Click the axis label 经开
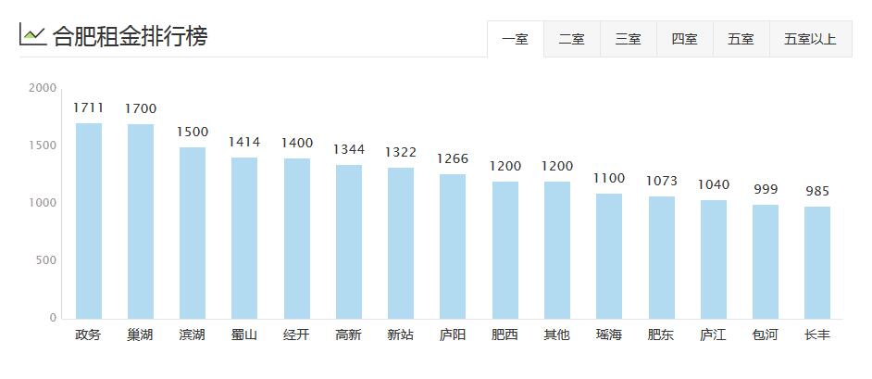 coord(296,335)
